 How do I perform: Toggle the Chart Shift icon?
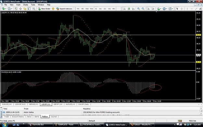tap(153, 9)
